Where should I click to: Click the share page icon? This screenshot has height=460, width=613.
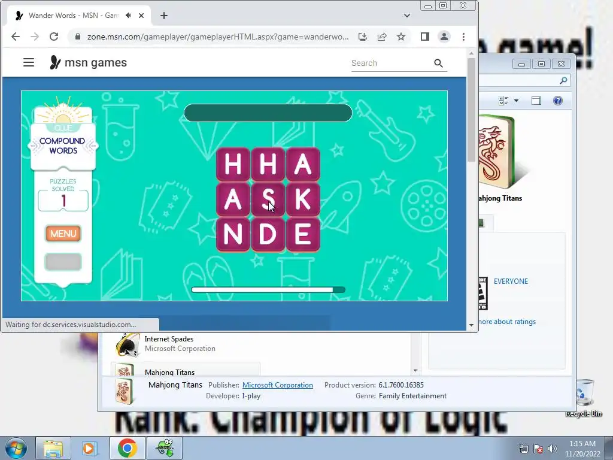coord(381,37)
